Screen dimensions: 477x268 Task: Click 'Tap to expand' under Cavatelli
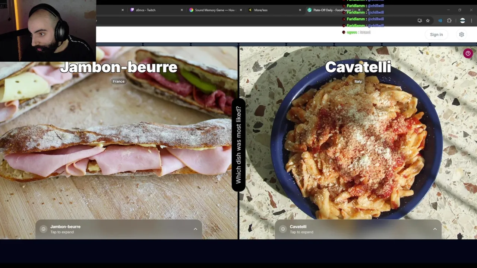301,232
